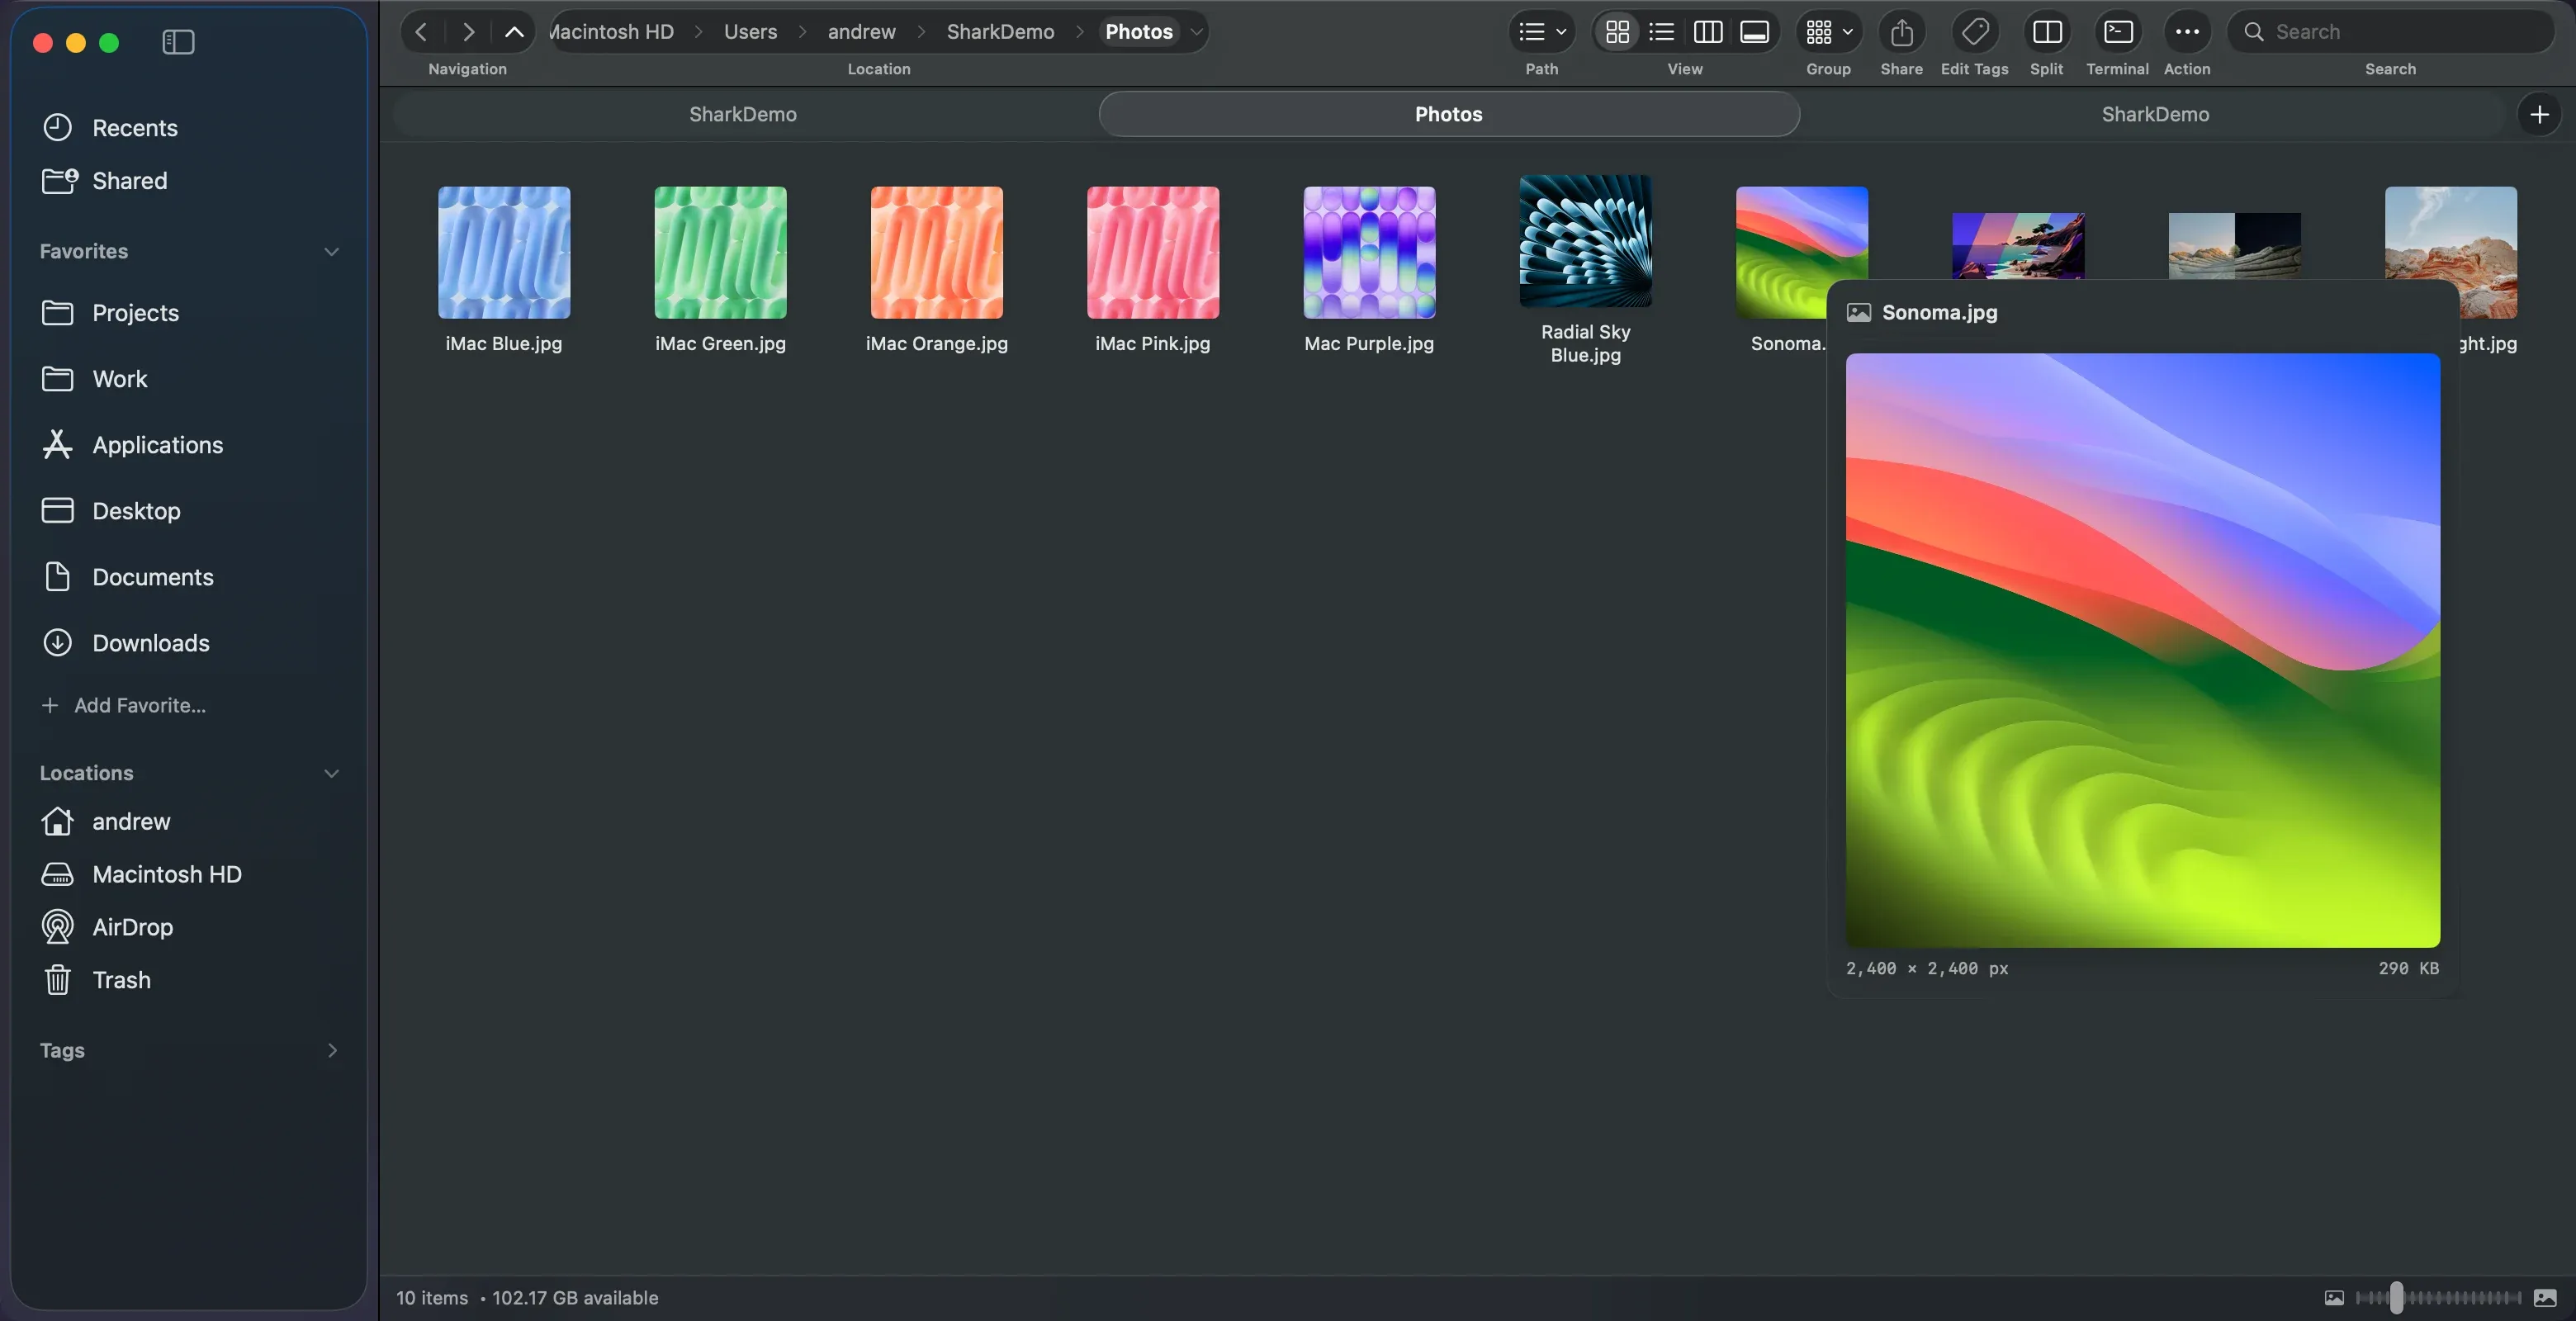Click the search magnifier icon
The height and width of the screenshot is (1321, 2576).
[x=2253, y=32]
